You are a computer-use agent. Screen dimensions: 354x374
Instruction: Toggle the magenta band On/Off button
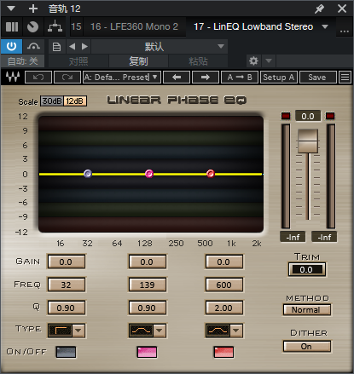tap(147, 352)
